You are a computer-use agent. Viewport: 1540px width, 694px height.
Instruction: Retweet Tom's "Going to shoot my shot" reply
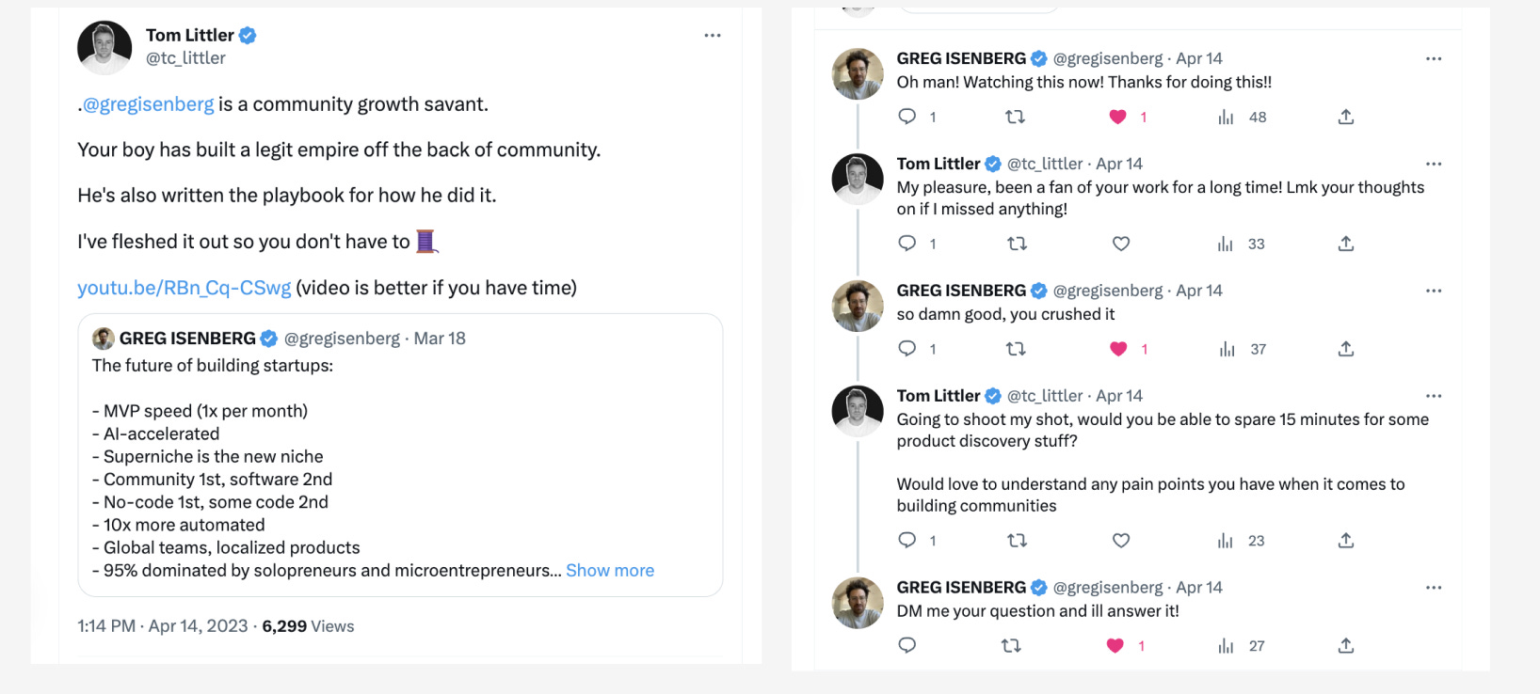pos(1017,541)
